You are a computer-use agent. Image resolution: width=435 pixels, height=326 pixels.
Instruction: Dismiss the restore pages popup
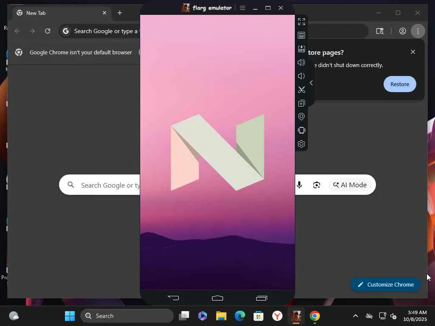413,52
